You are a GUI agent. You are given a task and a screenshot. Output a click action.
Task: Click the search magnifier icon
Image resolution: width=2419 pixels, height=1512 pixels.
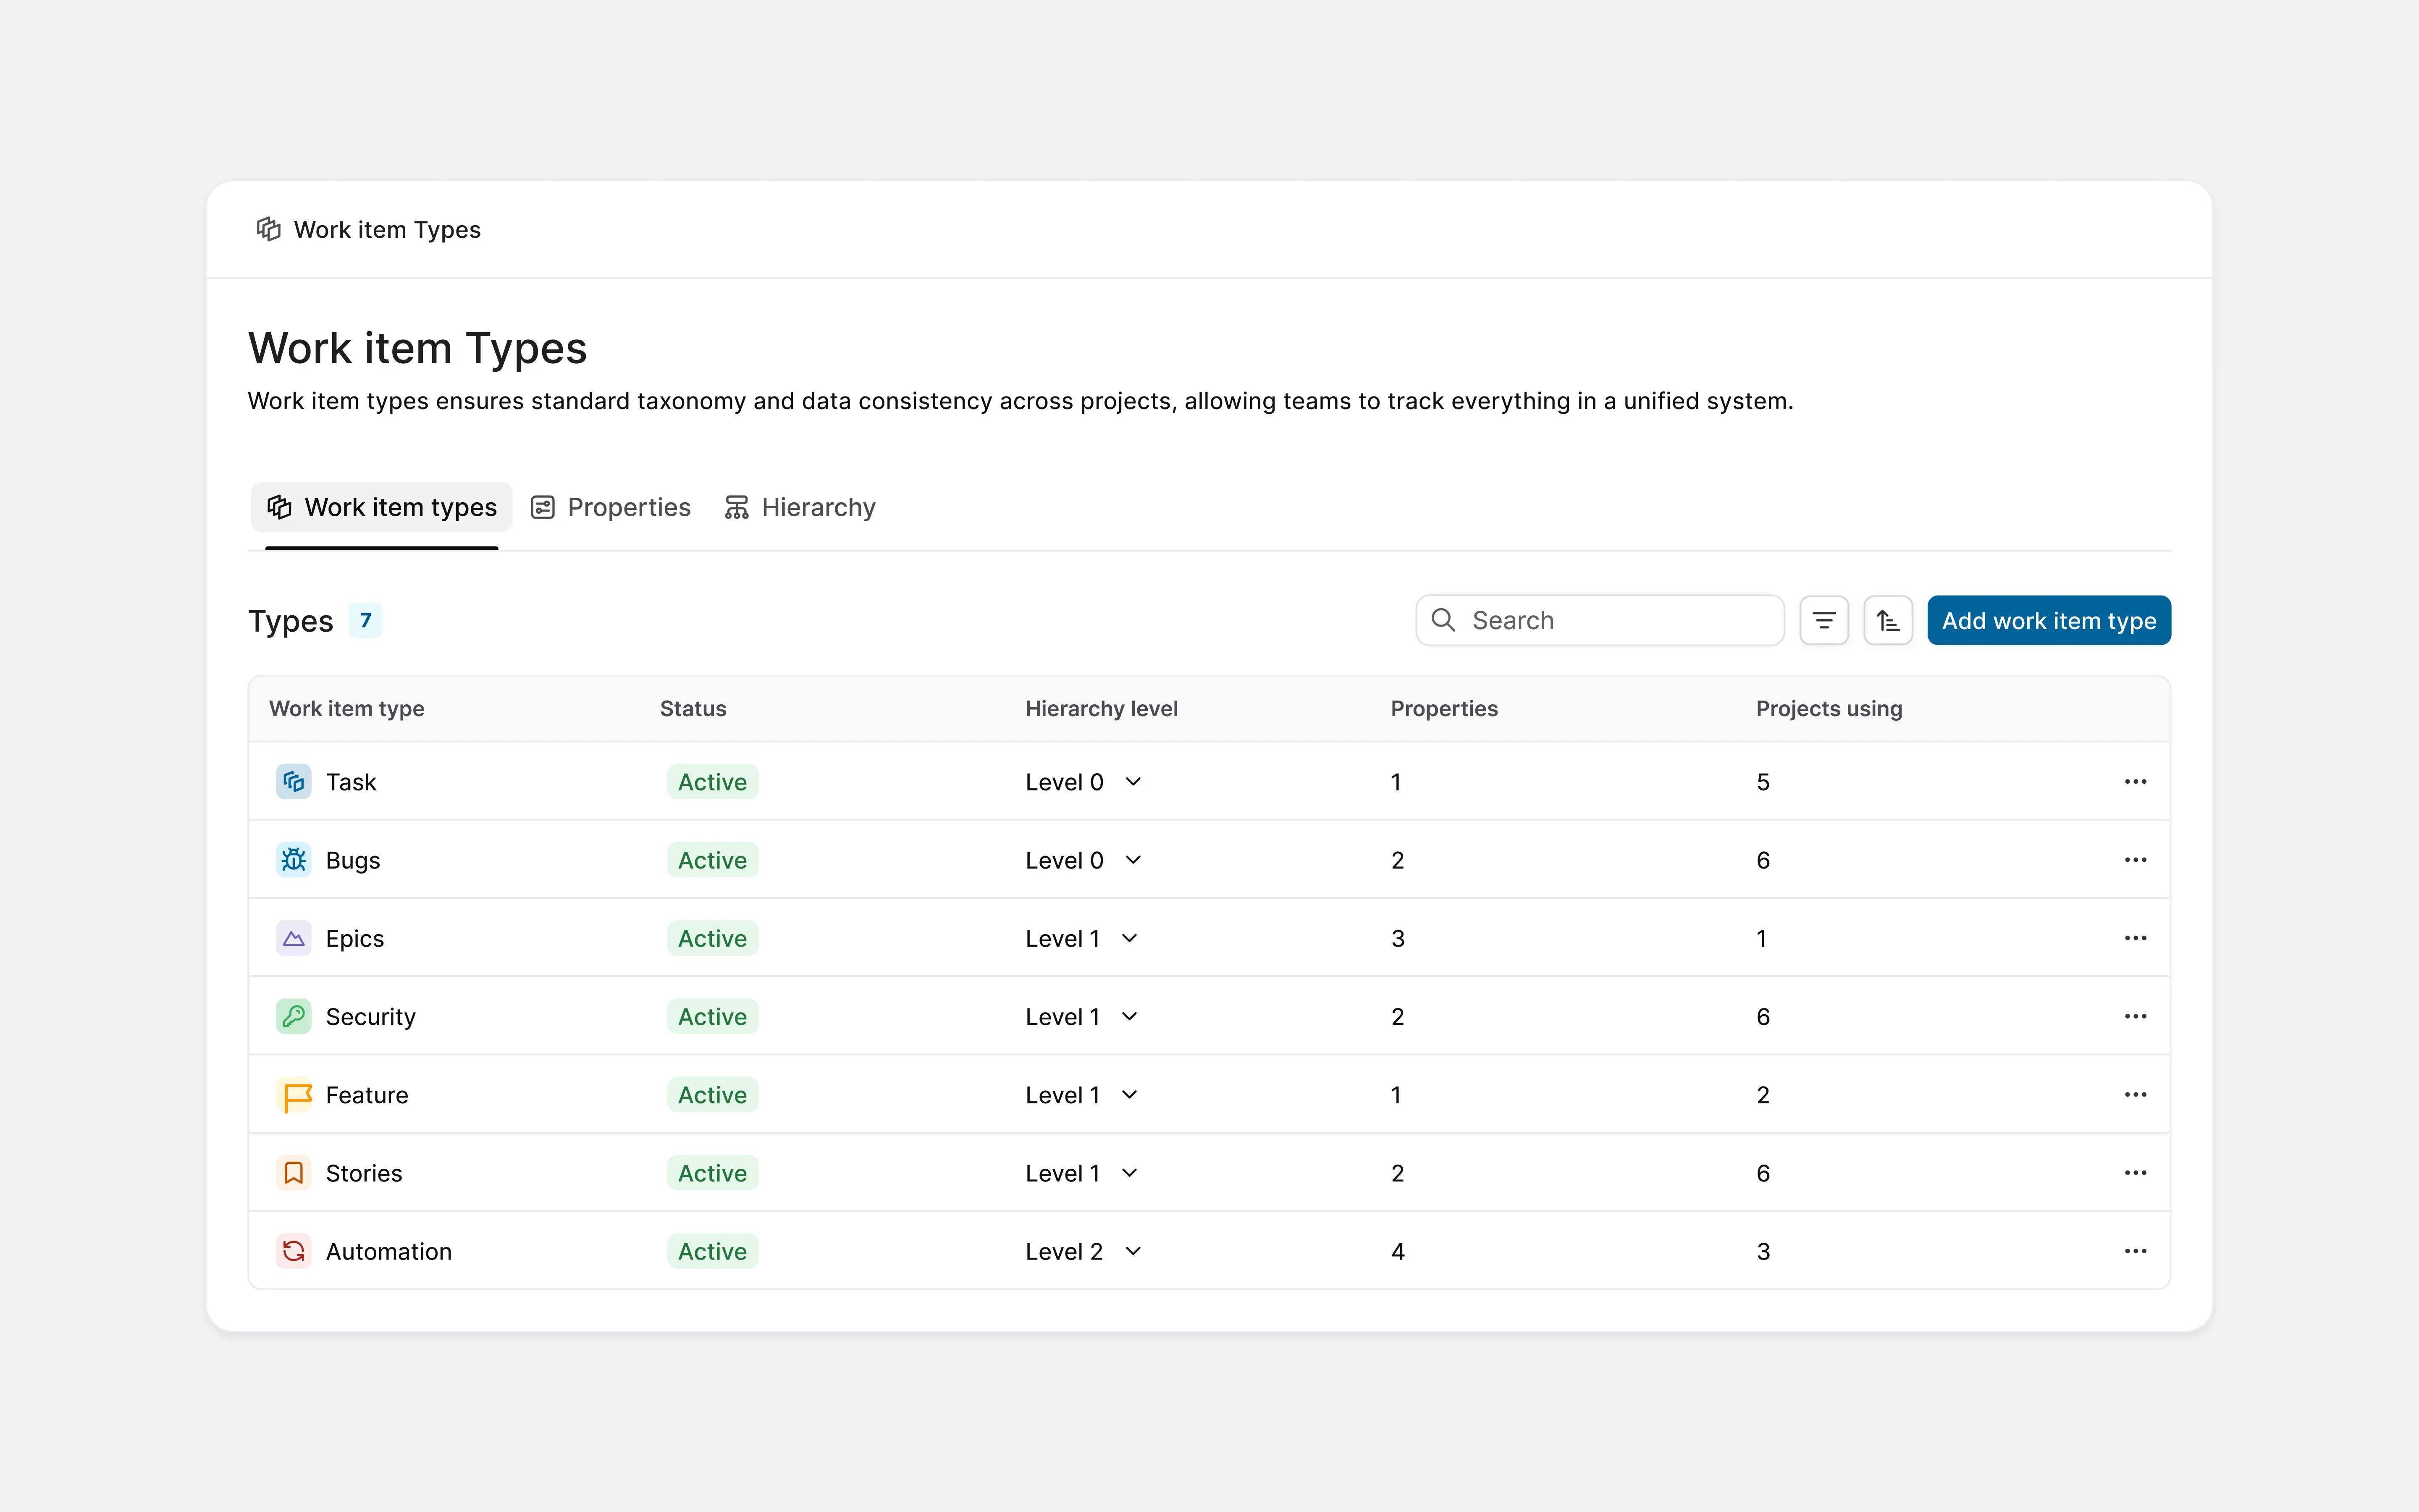pyautogui.click(x=1443, y=620)
